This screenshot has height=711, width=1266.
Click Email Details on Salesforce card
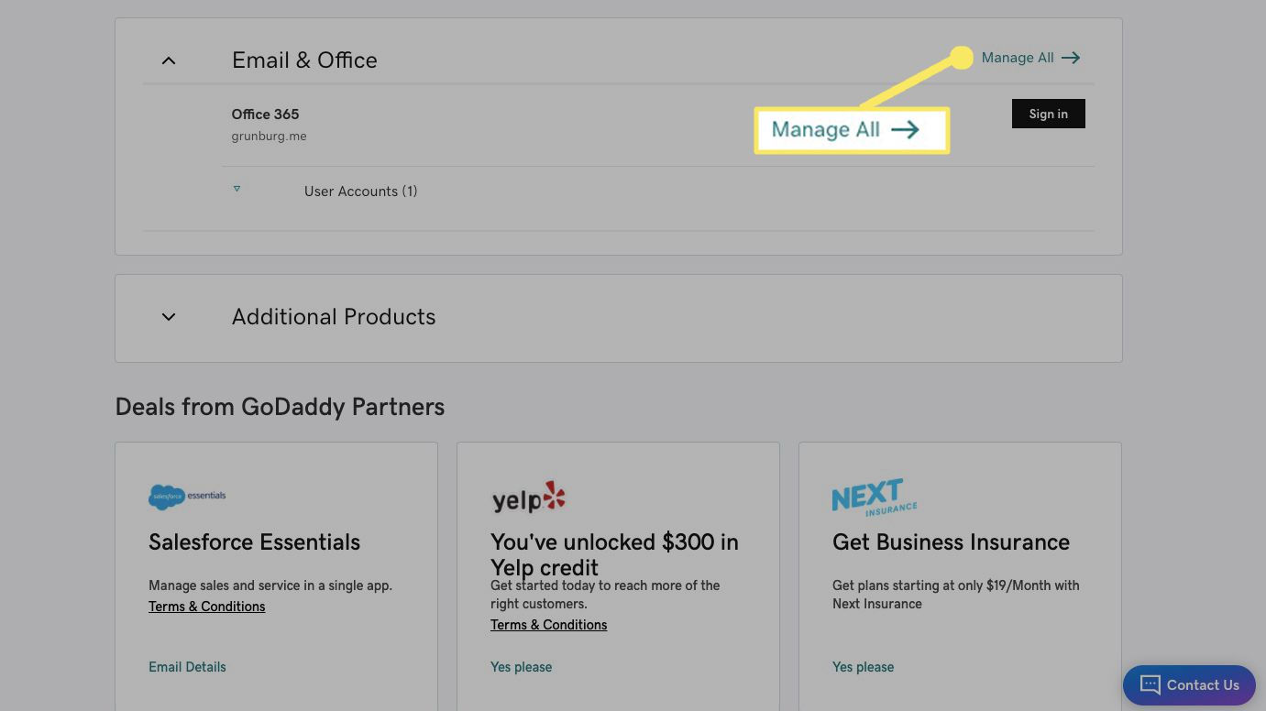[187, 667]
